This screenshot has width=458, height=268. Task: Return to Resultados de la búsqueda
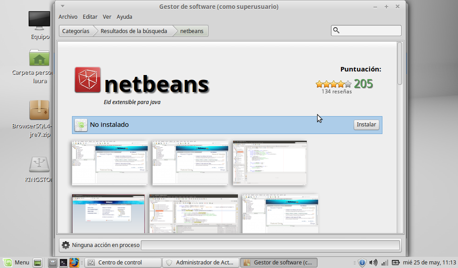[x=134, y=31]
